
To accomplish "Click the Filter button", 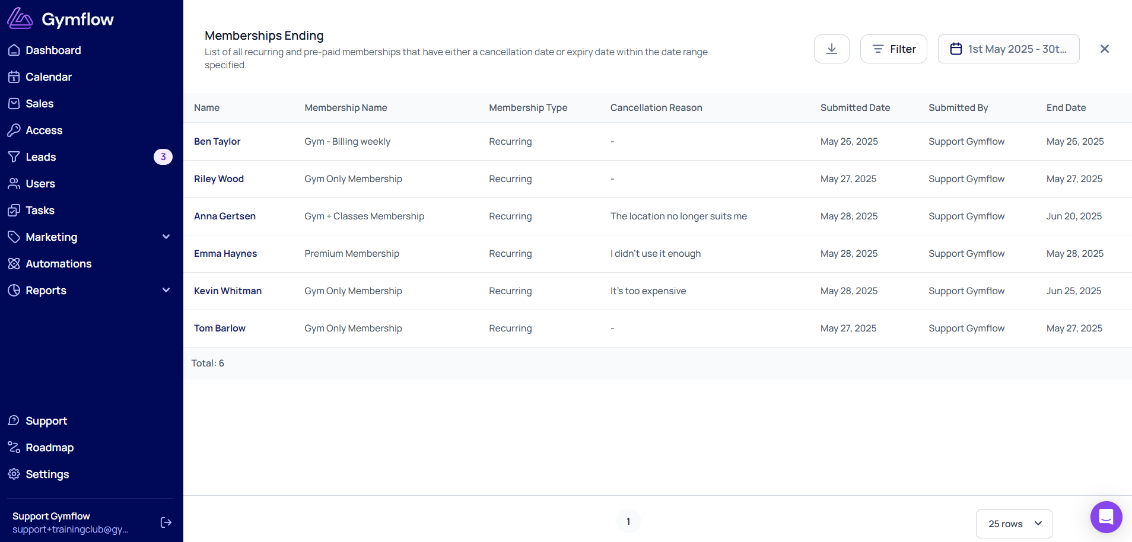I will (893, 49).
